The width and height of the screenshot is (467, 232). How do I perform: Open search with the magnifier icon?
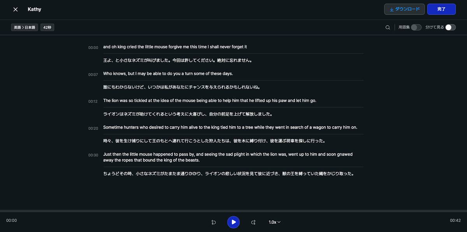click(x=388, y=27)
